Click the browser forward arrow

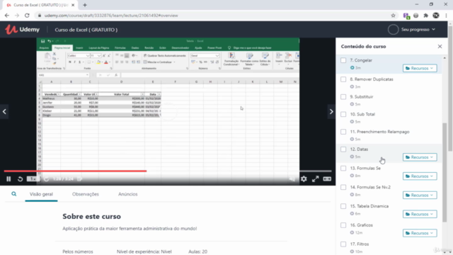click(x=17, y=16)
